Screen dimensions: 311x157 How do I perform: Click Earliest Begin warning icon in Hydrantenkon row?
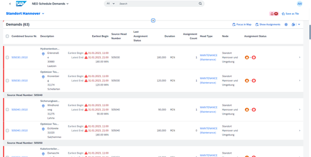pos(86,53)
